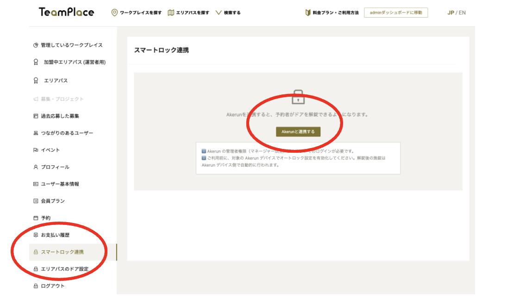This screenshot has height=298, width=513.
Task: Open 予約 in the sidebar
Action: click(45, 218)
